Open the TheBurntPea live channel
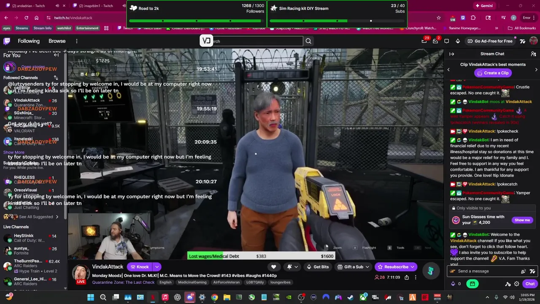 coord(32,266)
